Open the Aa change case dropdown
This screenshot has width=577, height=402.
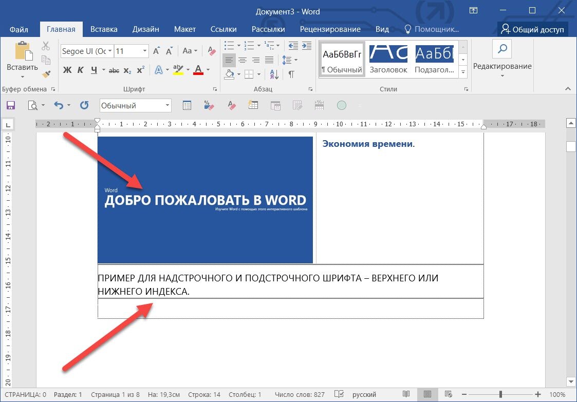tap(190, 51)
